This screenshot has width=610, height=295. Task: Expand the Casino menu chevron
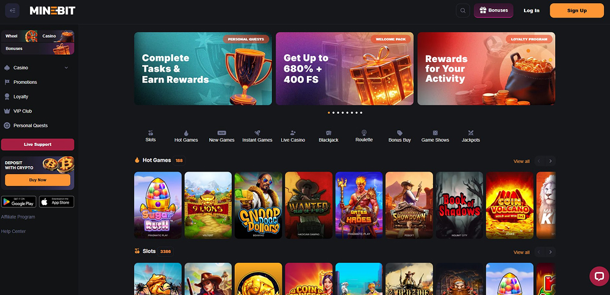[x=66, y=68]
